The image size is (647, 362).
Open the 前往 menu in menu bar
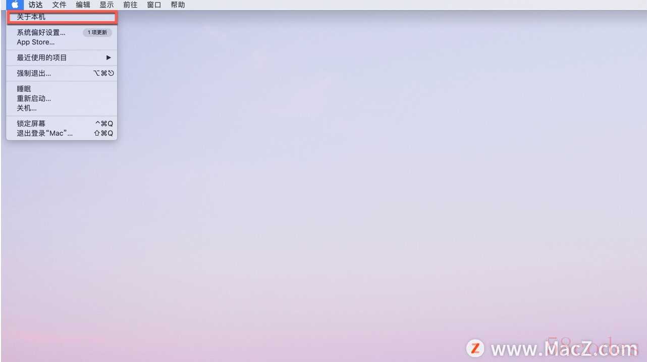[x=130, y=5]
